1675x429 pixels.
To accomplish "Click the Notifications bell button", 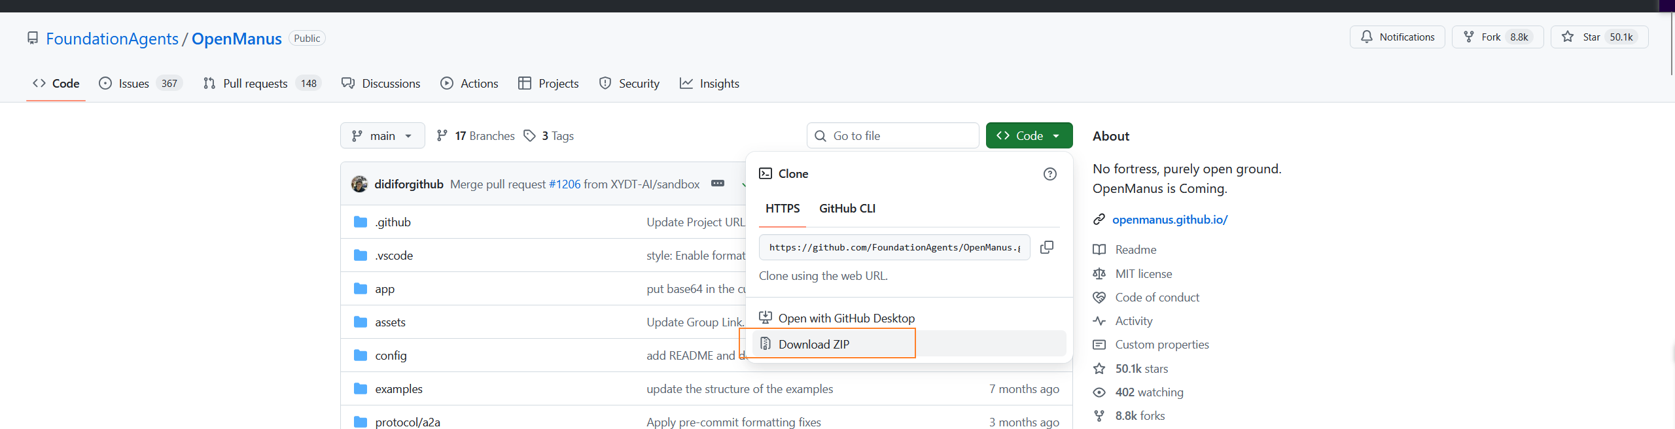I will (x=1397, y=37).
